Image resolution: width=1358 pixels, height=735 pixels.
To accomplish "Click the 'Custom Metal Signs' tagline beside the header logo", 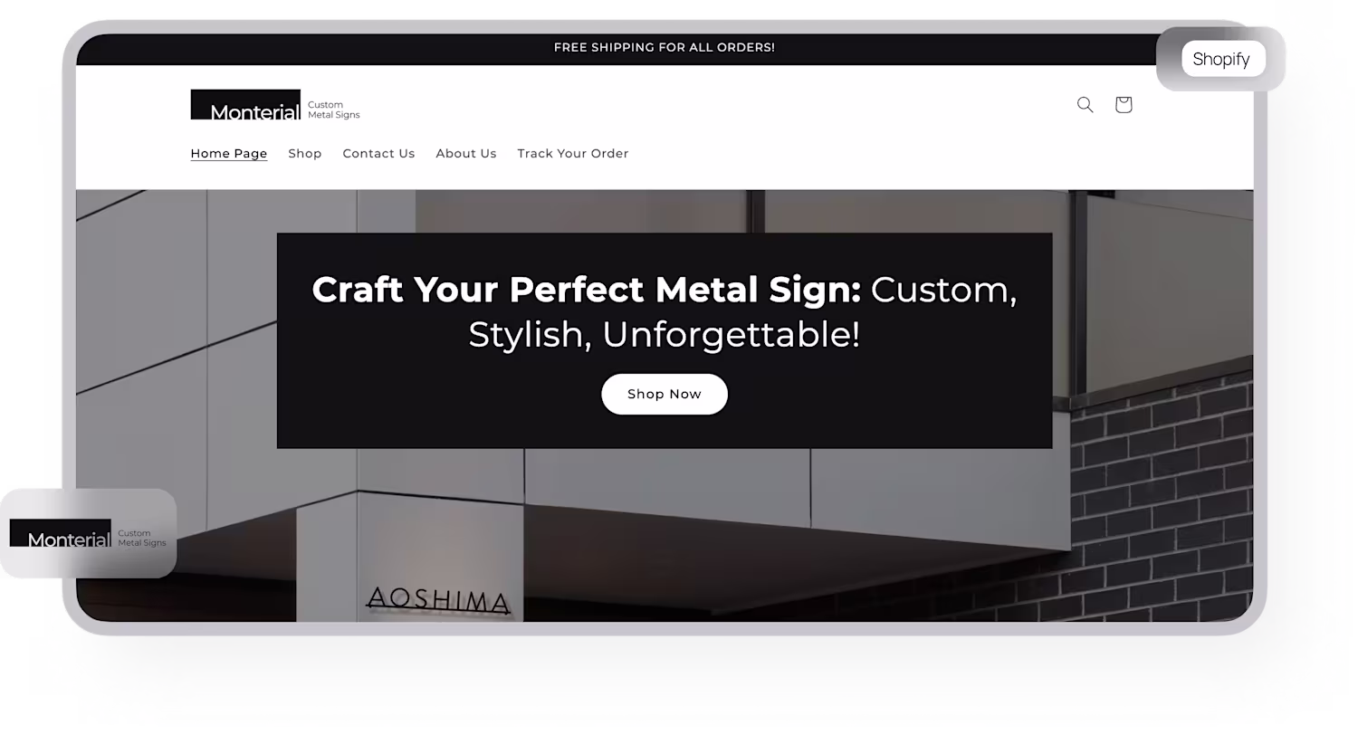I will pos(334,110).
